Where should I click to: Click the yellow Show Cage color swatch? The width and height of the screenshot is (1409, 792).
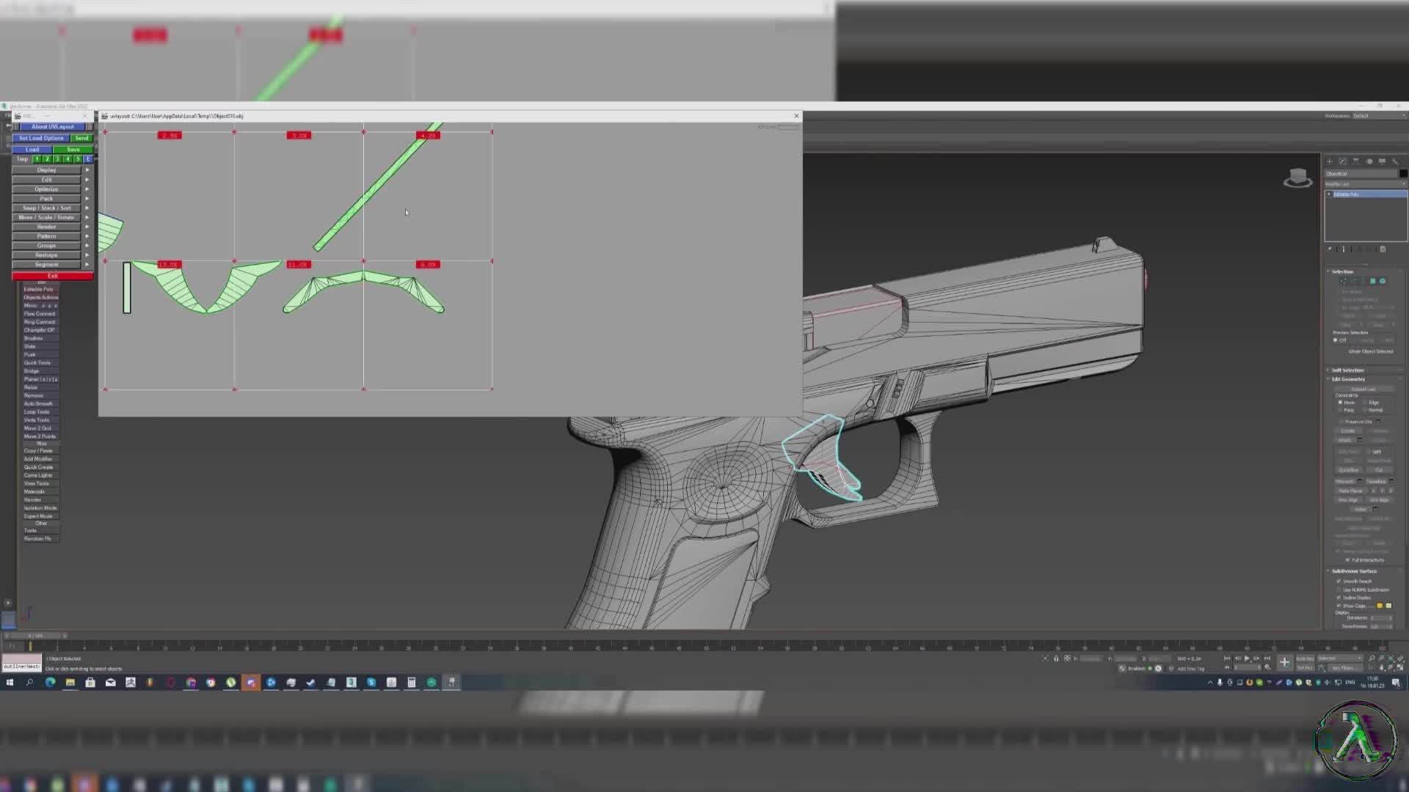1380,605
